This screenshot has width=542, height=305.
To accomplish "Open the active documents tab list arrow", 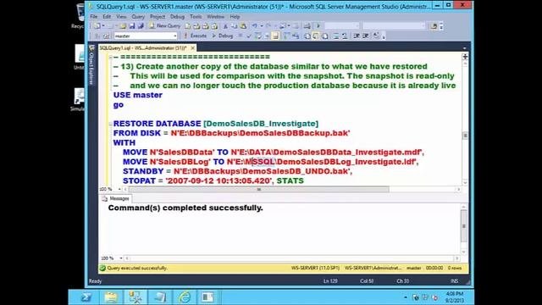I will coord(465,48).
